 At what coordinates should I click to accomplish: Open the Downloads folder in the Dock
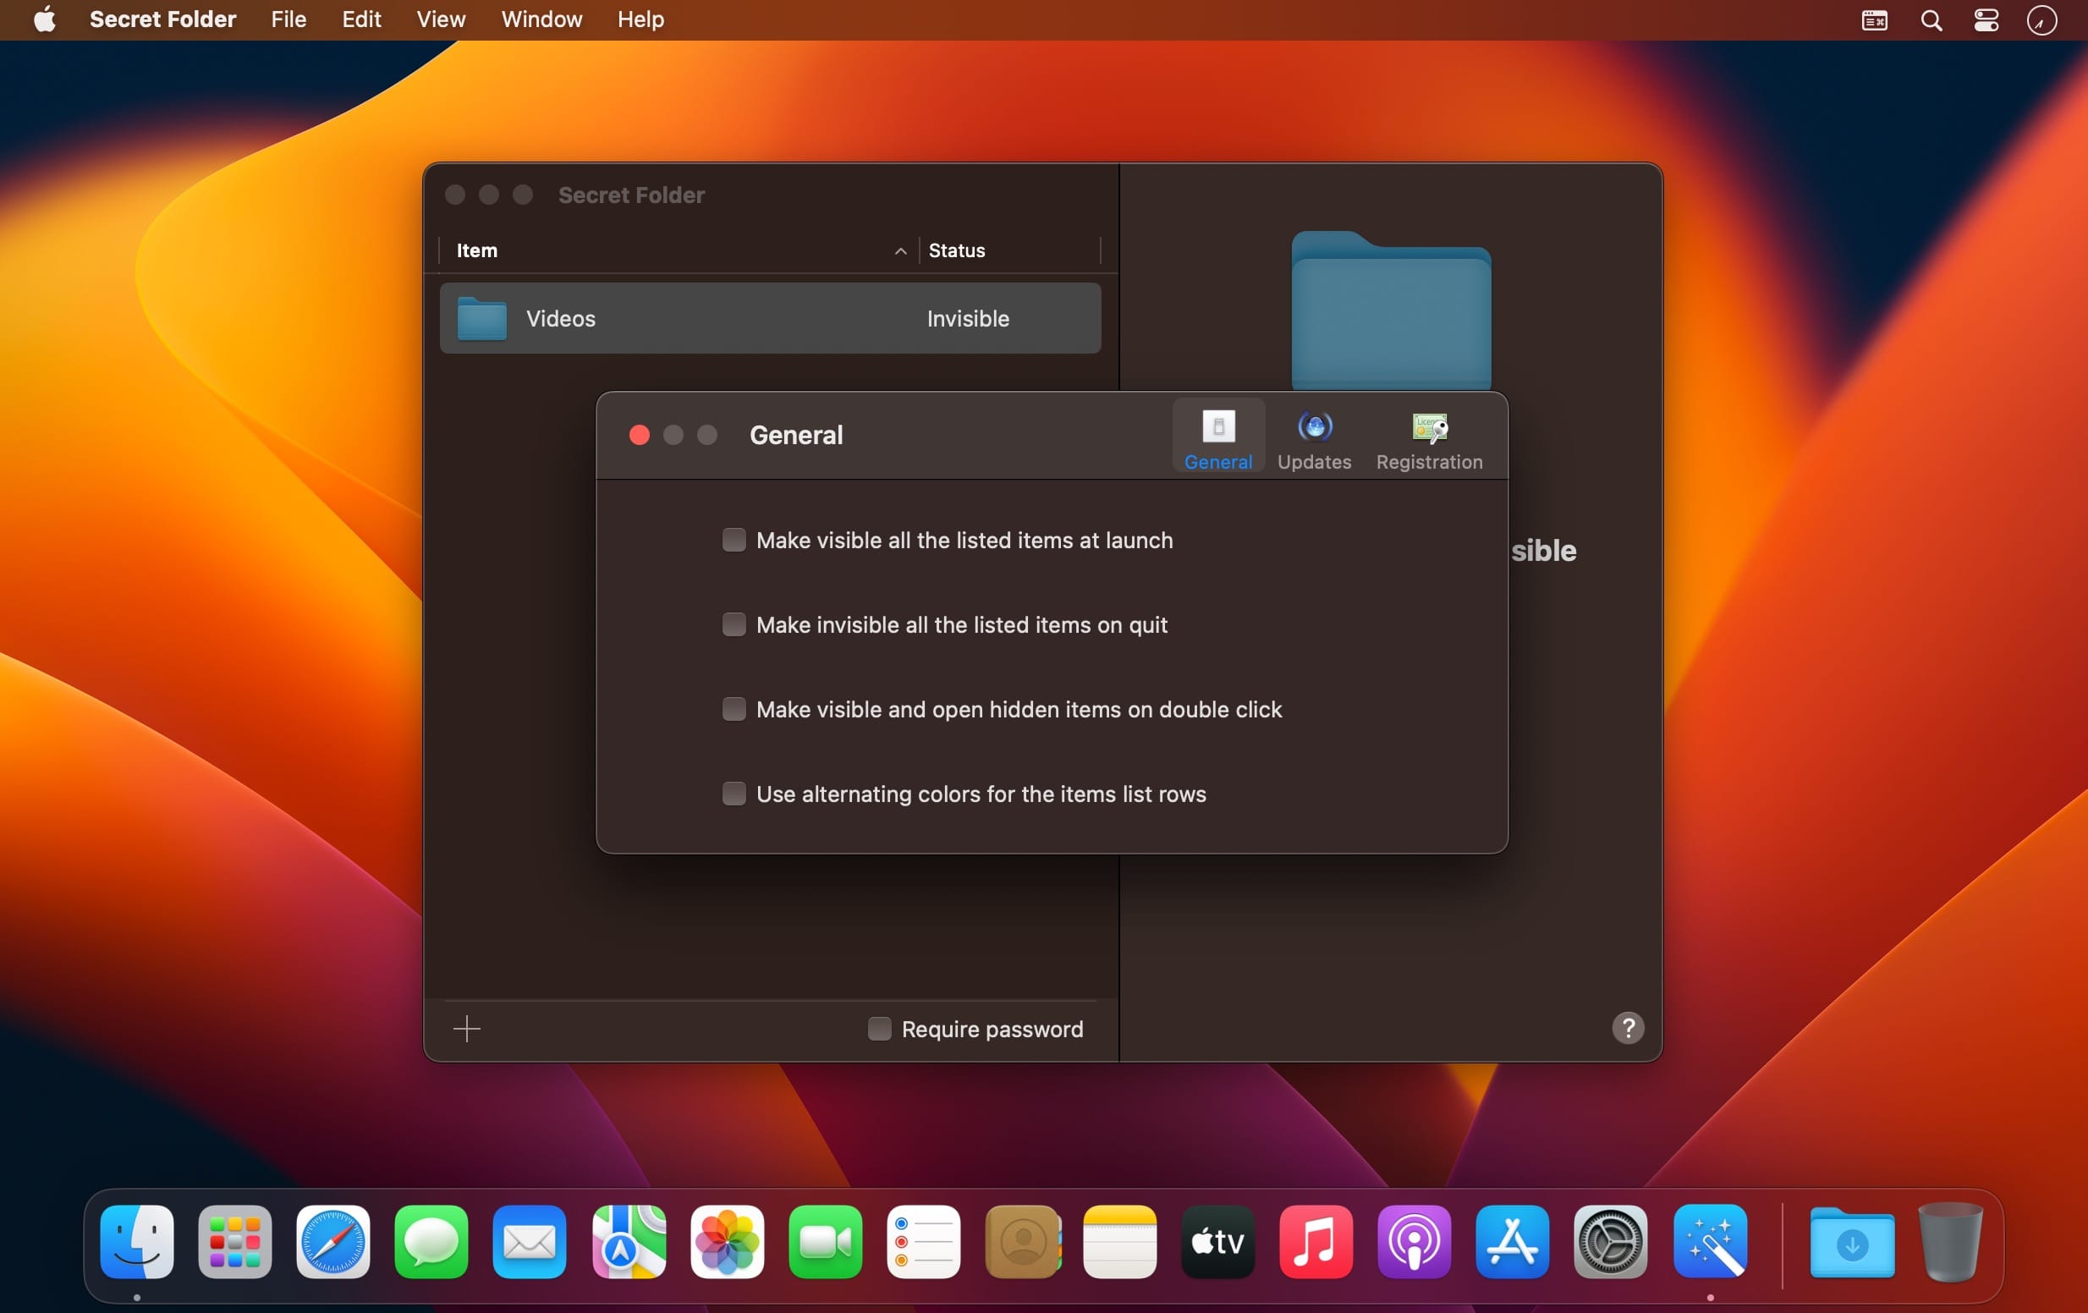pos(1852,1242)
